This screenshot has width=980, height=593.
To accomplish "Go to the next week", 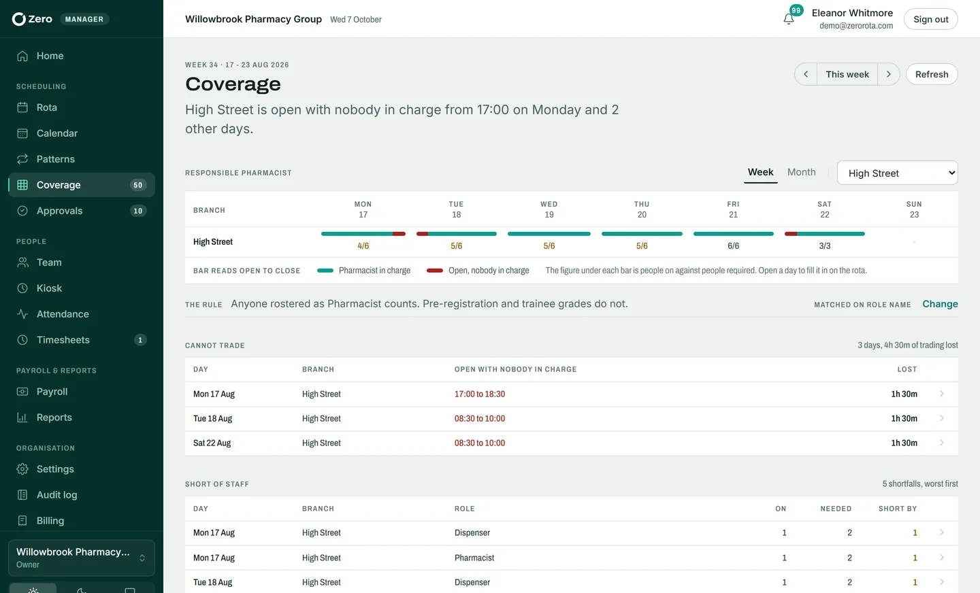I will pyautogui.click(x=889, y=74).
